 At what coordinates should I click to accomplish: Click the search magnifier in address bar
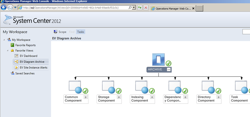click(x=130, y=8)
